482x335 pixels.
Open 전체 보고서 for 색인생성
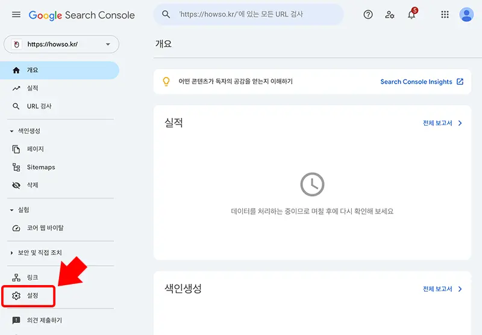point(437,289)
